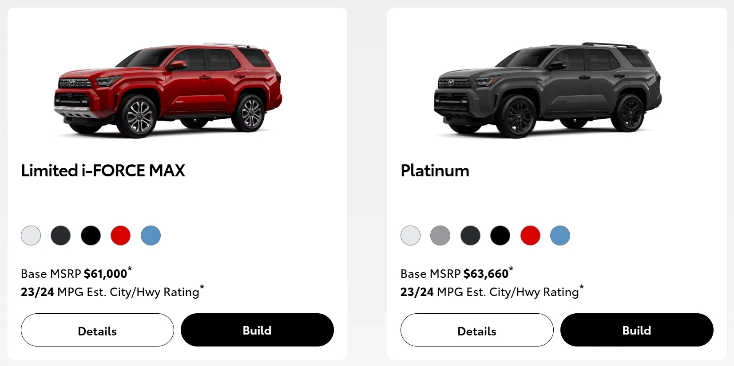The image size is (734, 366).
Task: Select the black paint swatch for Limited i-FORCE MAX
Action: 91,235
